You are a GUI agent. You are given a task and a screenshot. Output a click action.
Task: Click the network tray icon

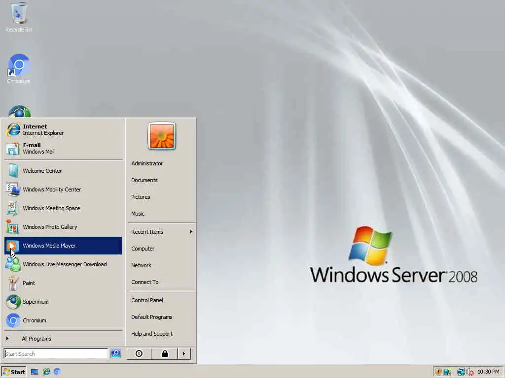click(x=461, y=372)
